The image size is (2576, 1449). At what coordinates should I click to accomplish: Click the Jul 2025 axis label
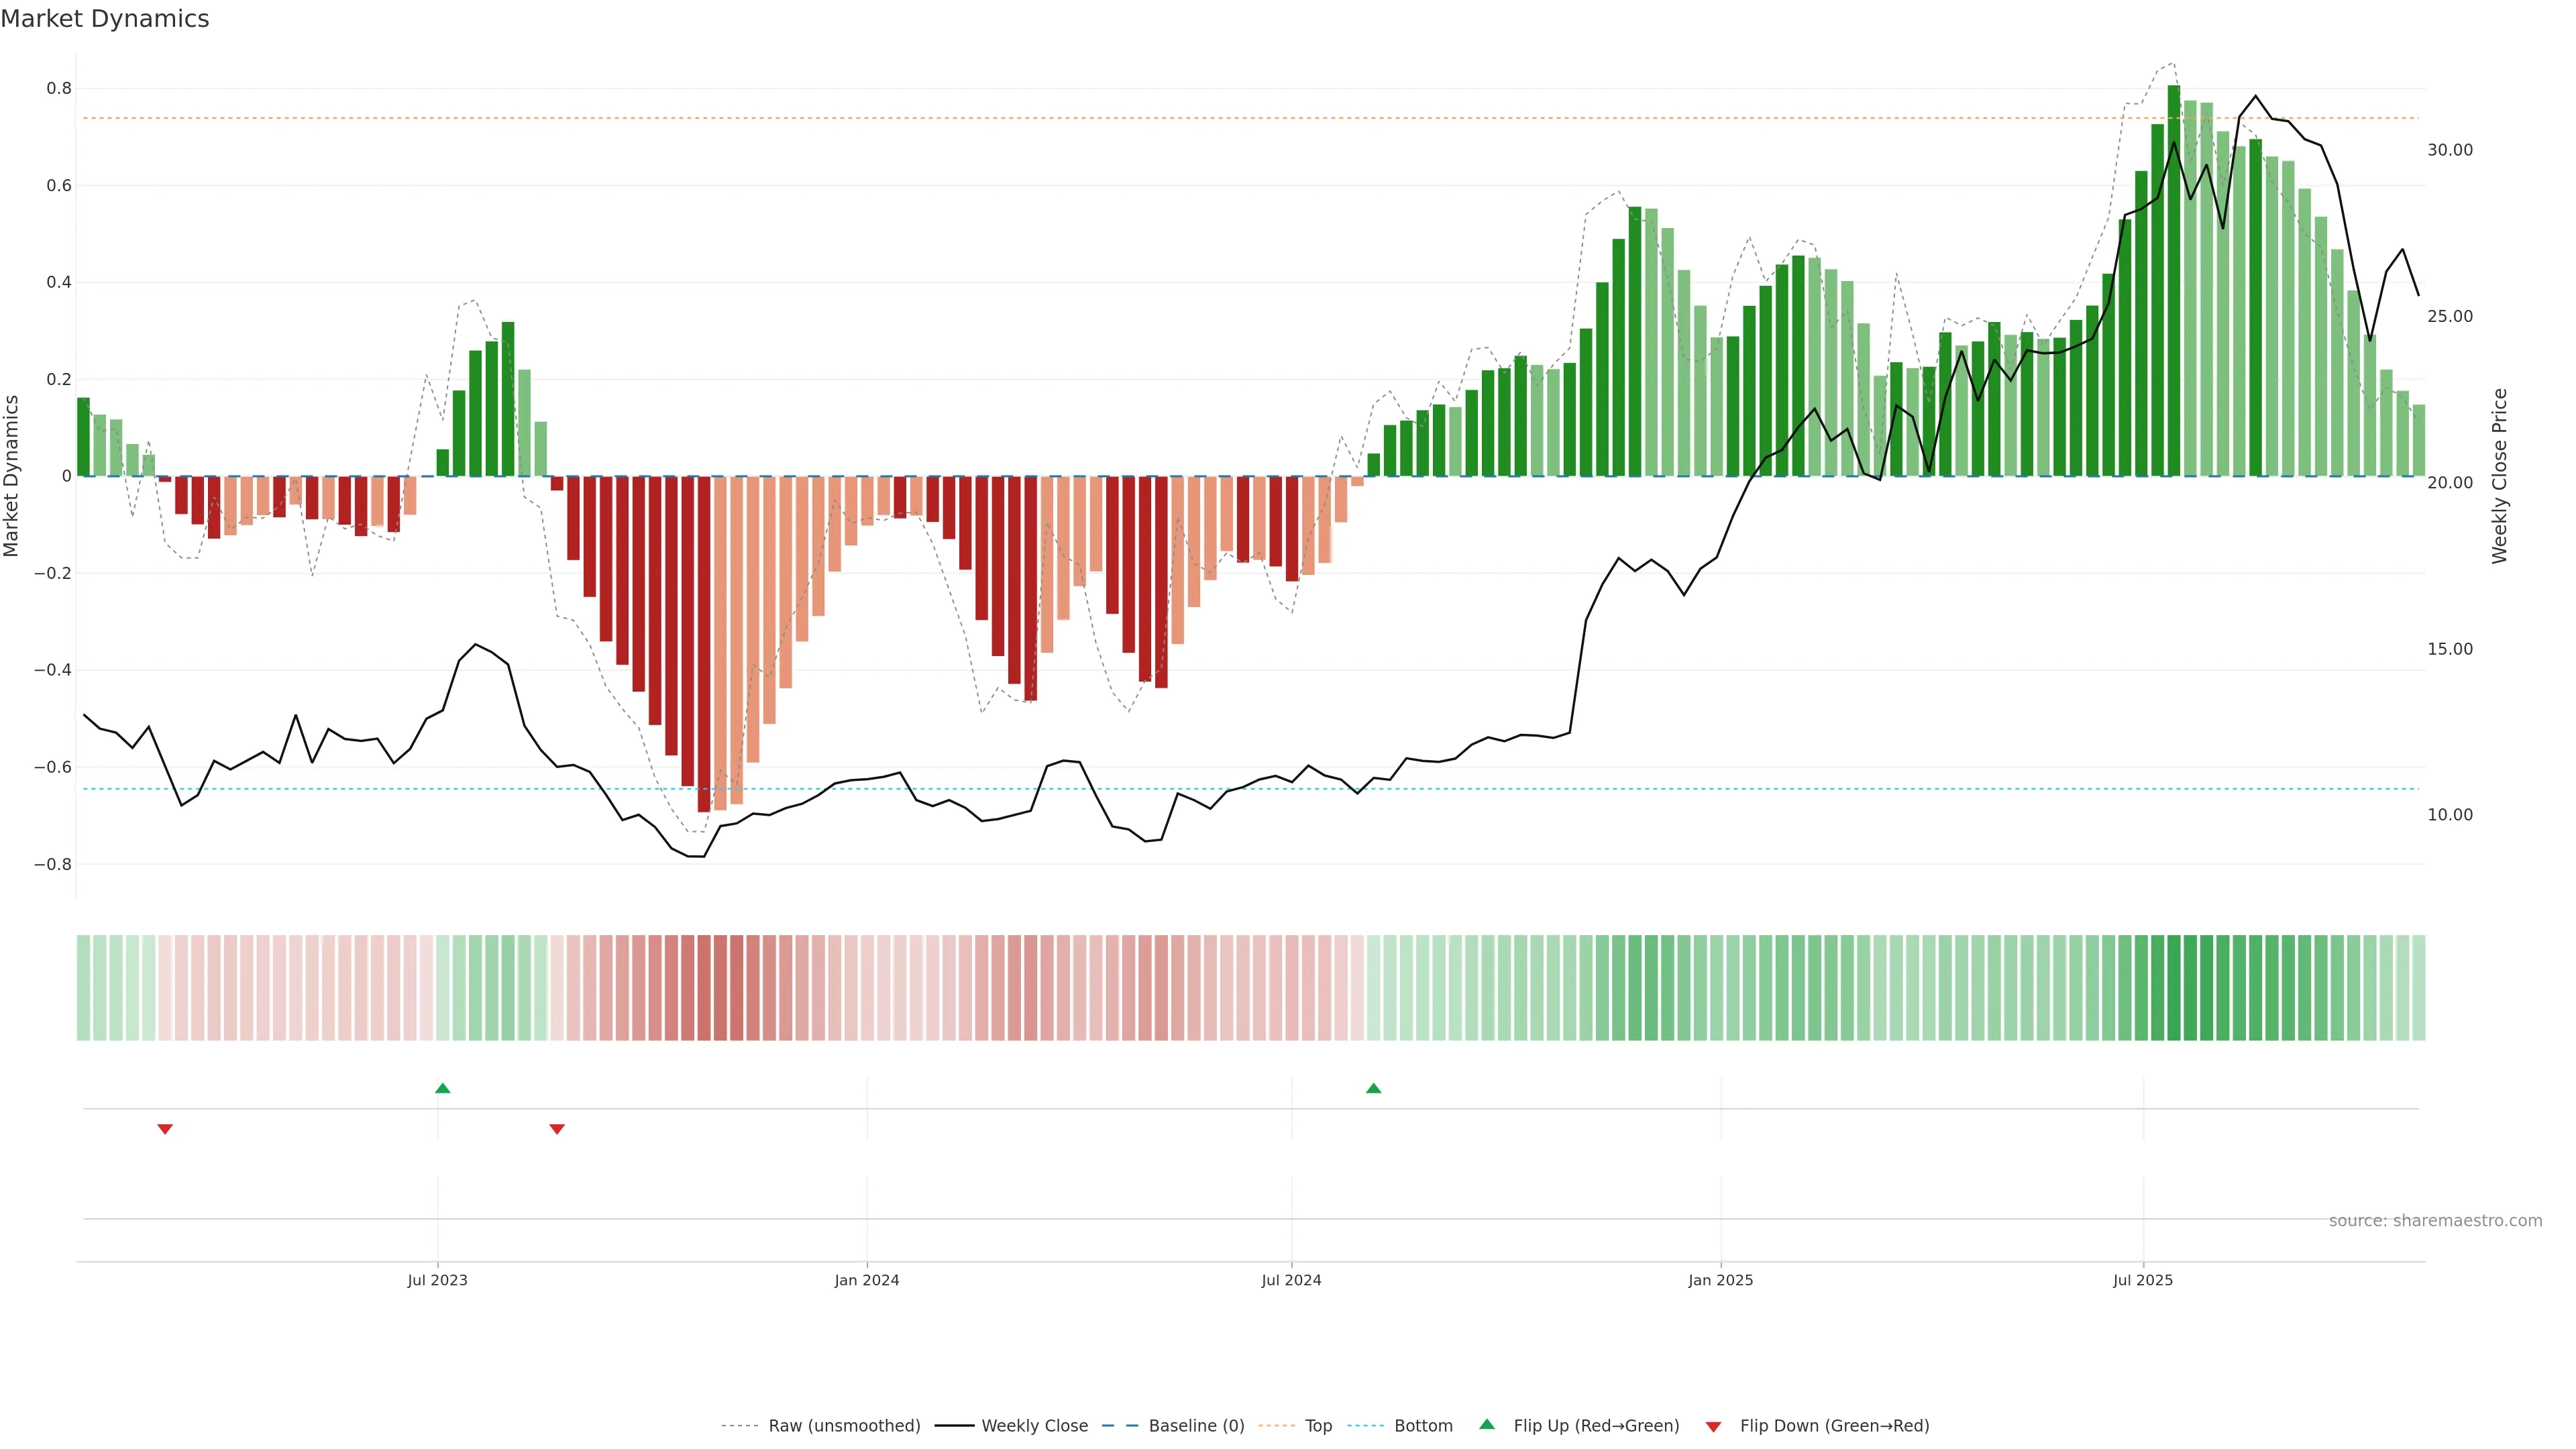click(2142, 1280)
